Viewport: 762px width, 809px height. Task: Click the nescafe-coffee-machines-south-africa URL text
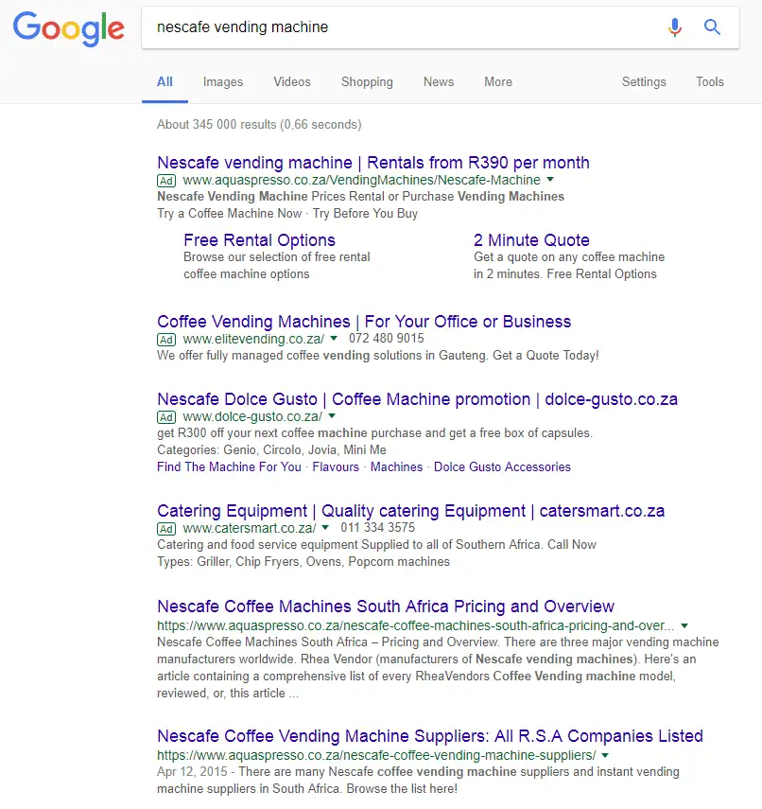point(416,625)
